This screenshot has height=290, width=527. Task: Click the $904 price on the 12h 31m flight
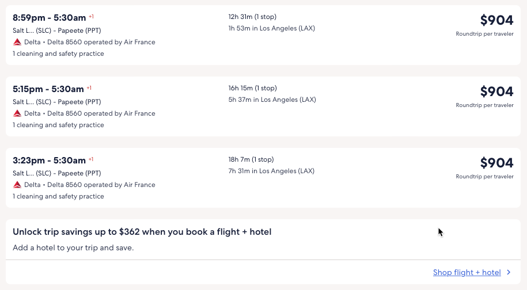tap(496, 20)
